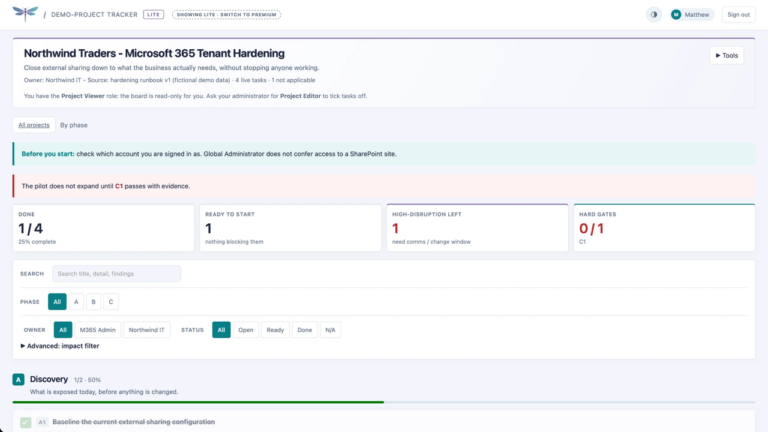Select status filter All
The width and height of the screenshot is (768, 432).
(221, 330)
